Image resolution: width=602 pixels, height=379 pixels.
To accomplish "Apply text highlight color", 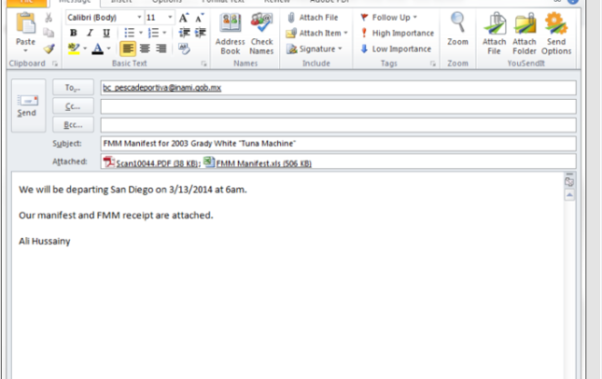I will pos(74,49).
